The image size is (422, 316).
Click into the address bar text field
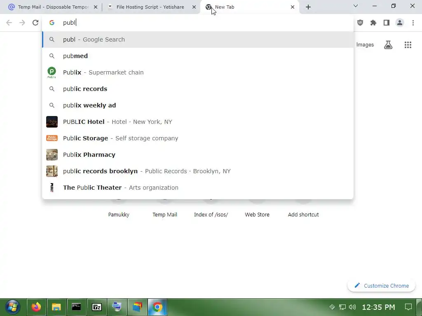coord(198,23)
